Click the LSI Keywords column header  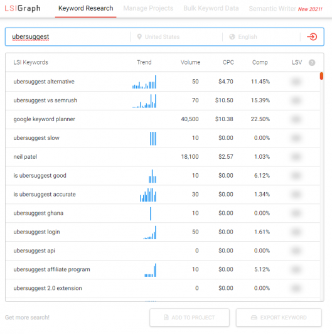click(31, 62)
